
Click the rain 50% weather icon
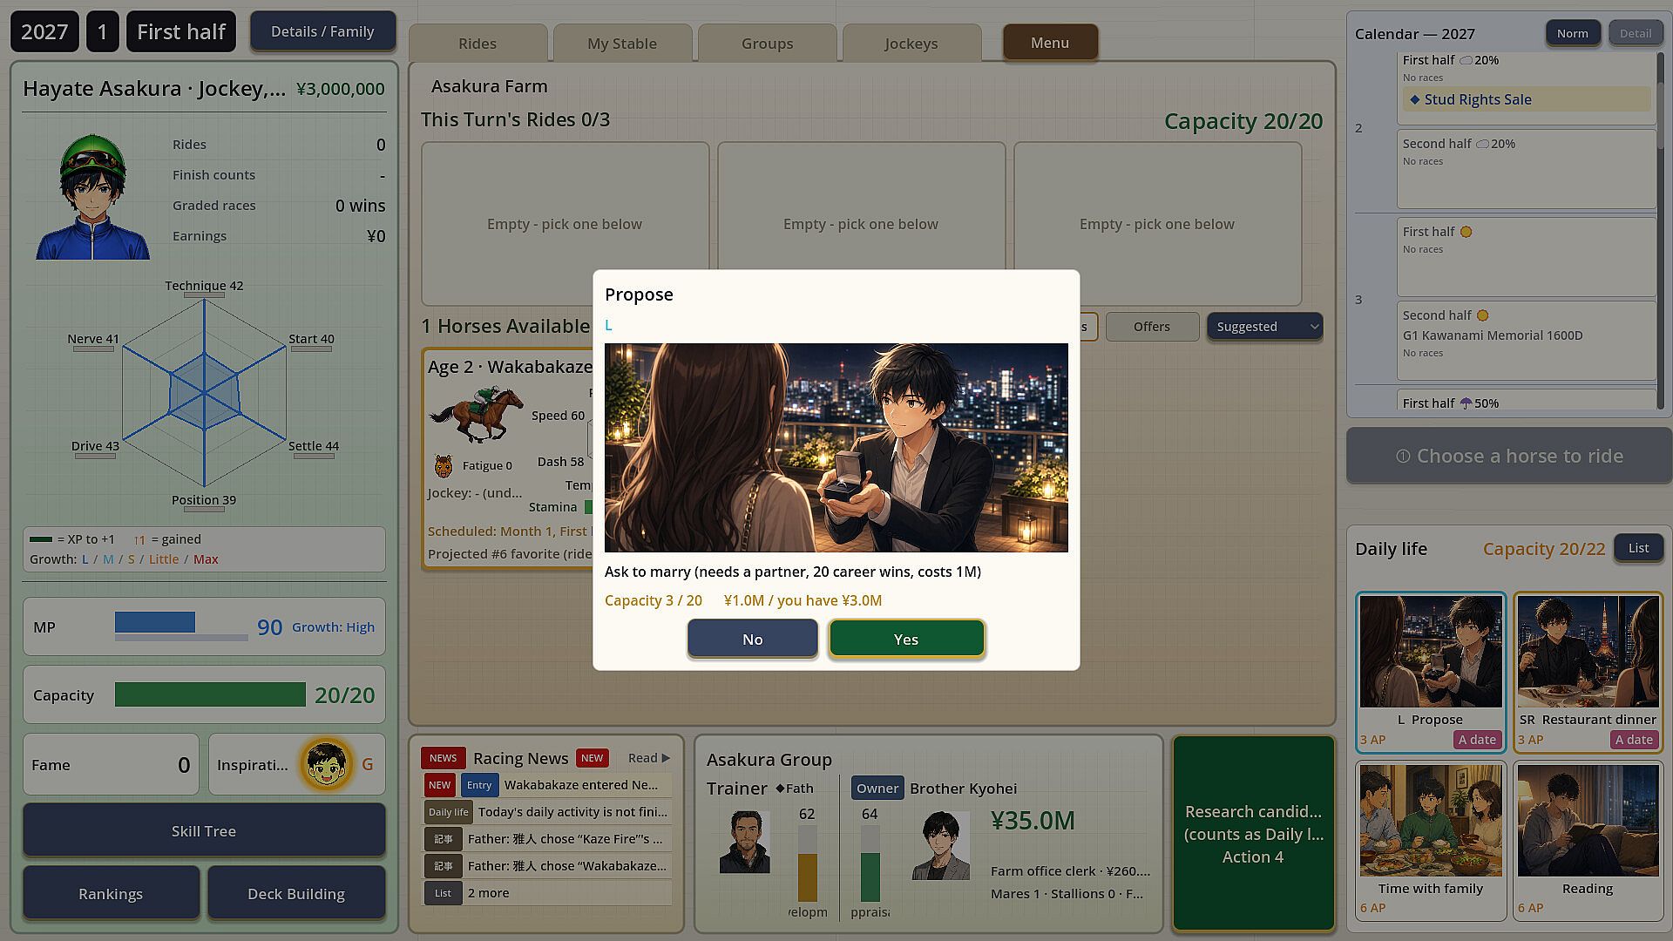click(1466, 403)
